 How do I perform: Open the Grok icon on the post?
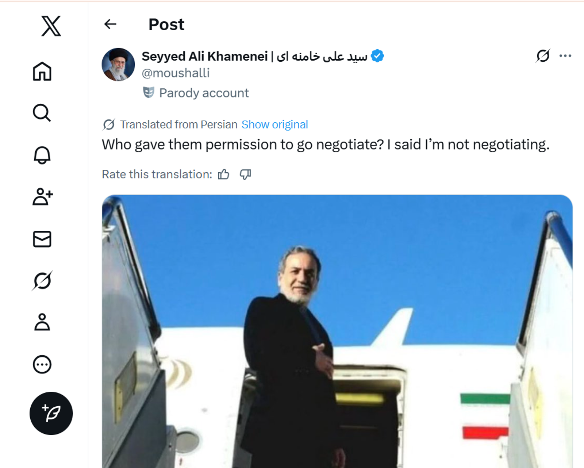tap(543, 56)
